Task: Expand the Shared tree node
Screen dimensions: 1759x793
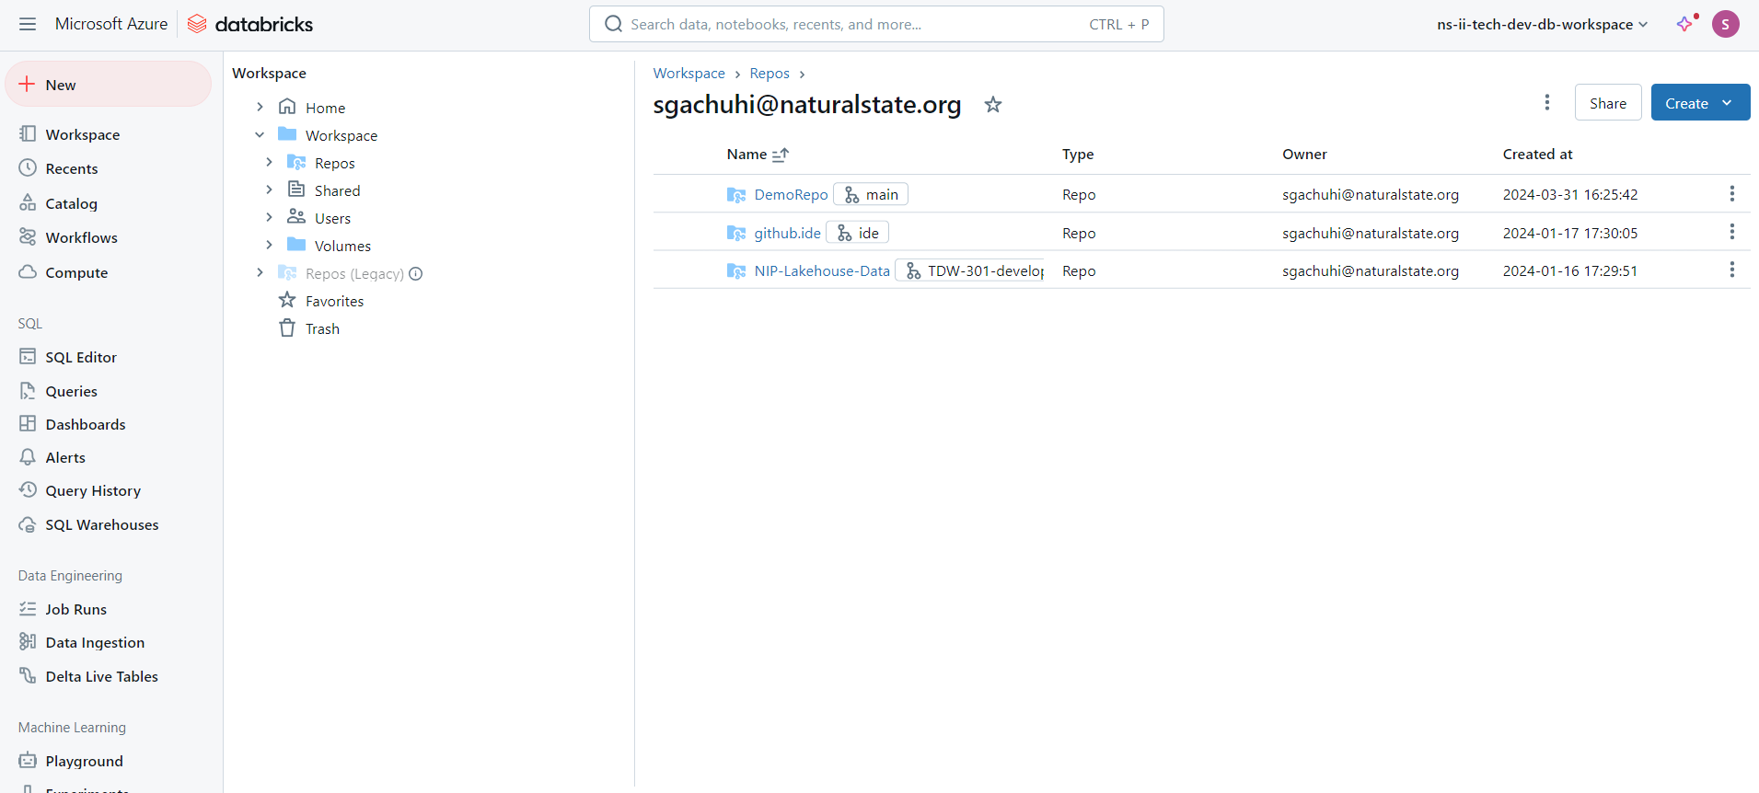Action: tap(269, 190)
